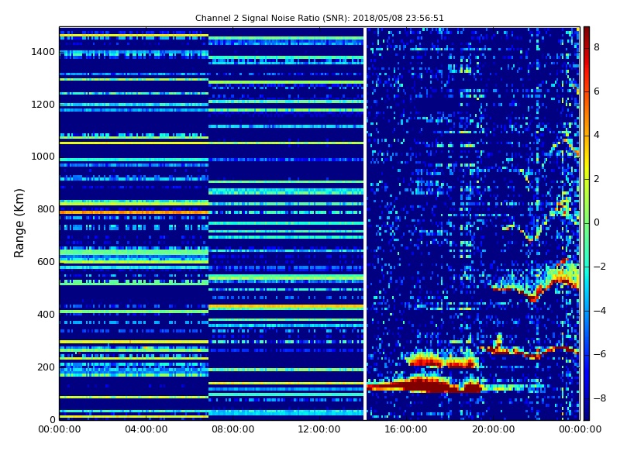
Task: Click the white vertical data gap line
Action: 365,223
